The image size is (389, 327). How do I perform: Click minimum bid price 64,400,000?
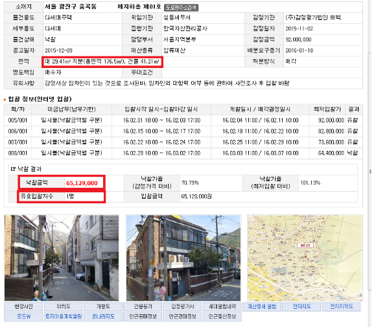[331, 153]
